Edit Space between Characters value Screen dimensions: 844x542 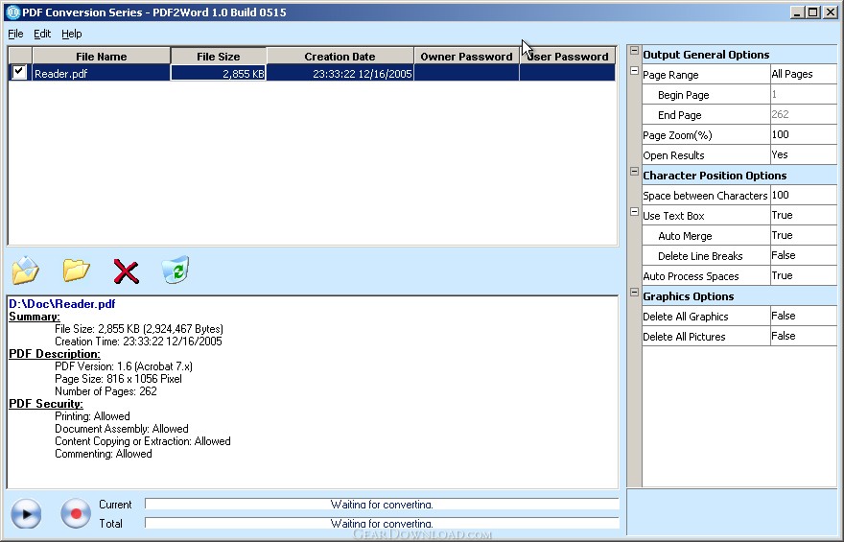click(x=803, y=196)
